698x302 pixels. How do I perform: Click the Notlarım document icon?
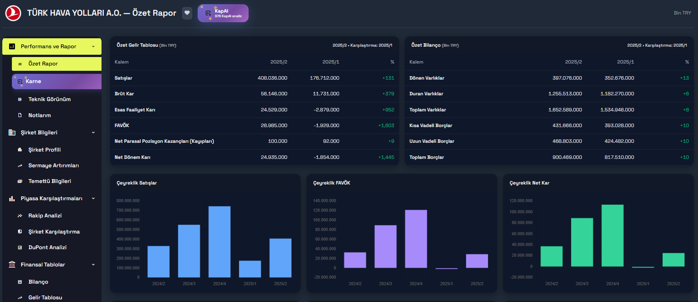[x=20, y=115]
